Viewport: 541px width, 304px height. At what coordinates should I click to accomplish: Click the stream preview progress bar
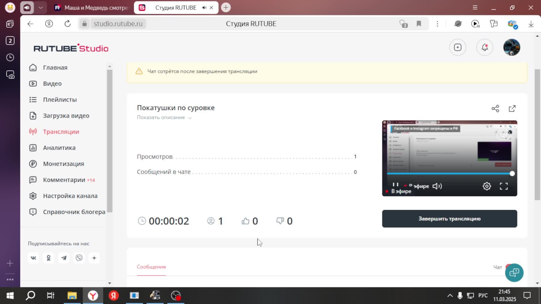(449, 174)
